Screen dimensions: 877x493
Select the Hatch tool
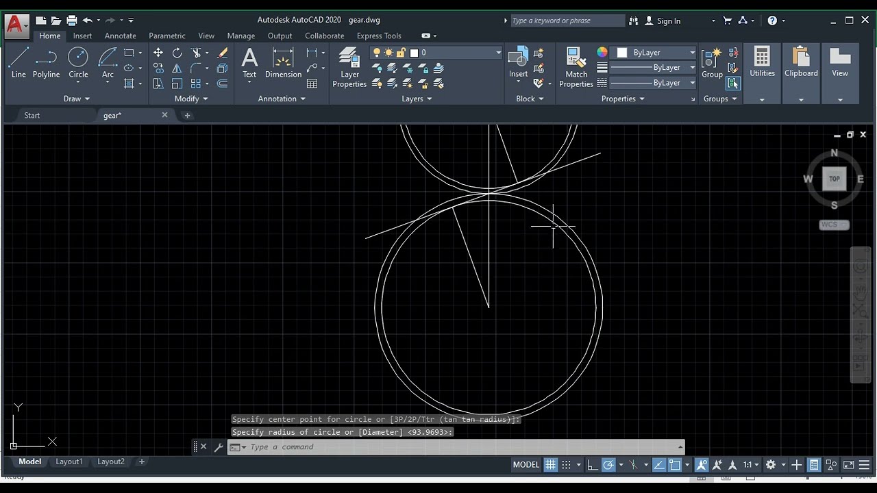point(129,84)
